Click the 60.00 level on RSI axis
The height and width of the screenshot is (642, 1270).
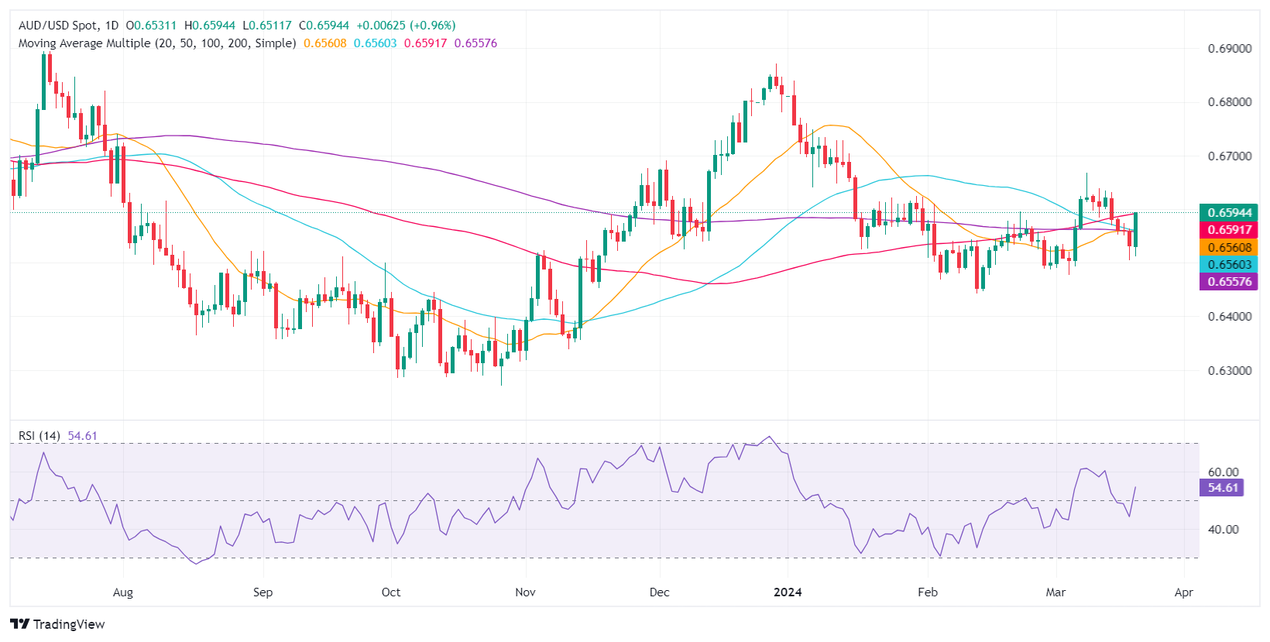pos(1223,472)
